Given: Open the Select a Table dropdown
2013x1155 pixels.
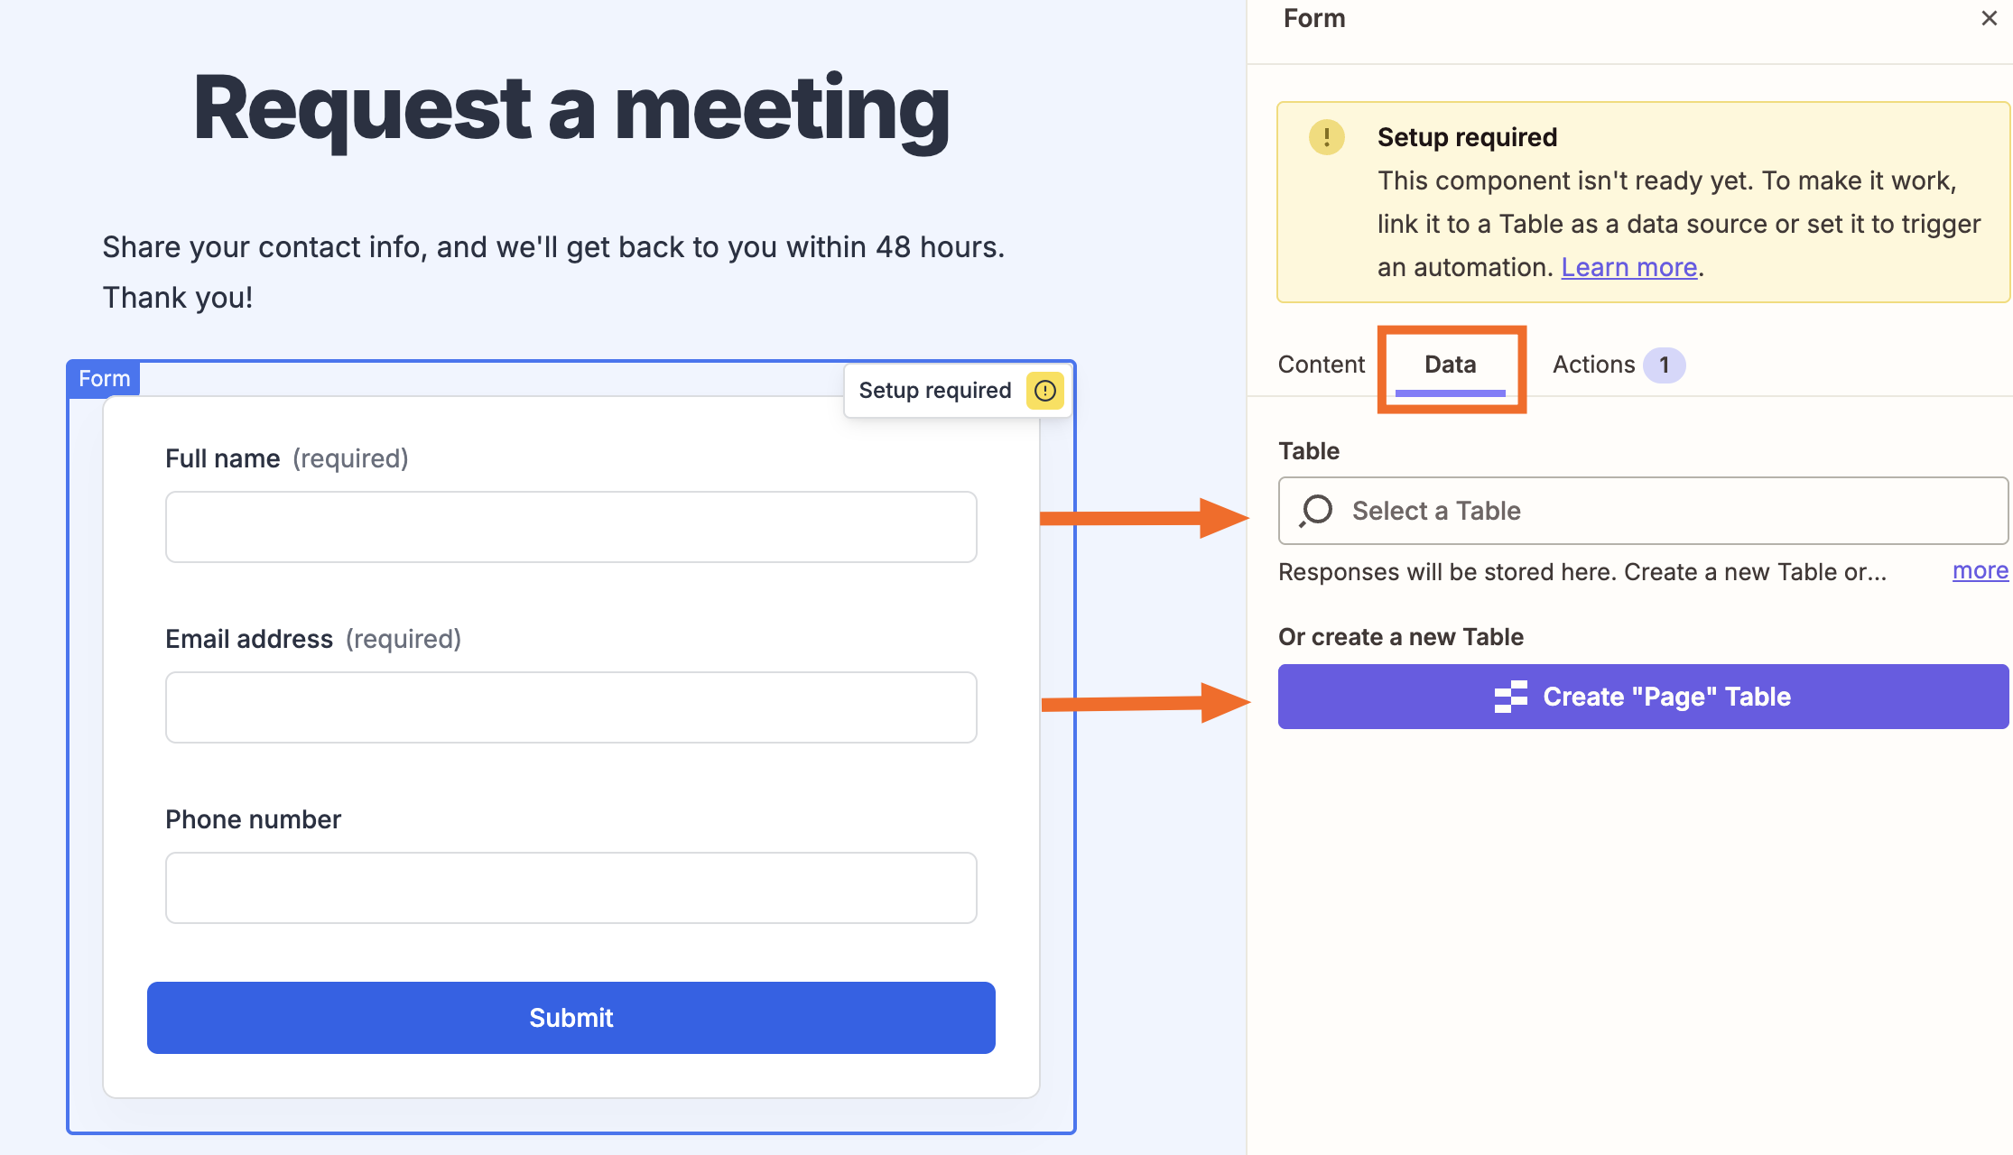Looking at the screenshot, I should (x=1643, y=511).
